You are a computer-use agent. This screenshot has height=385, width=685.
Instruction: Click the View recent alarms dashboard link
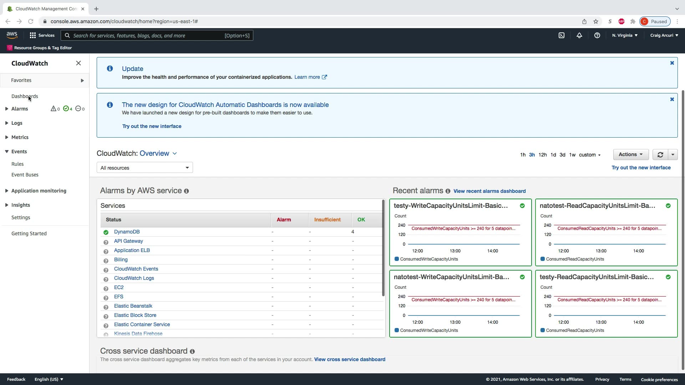(x=489, y=191)
